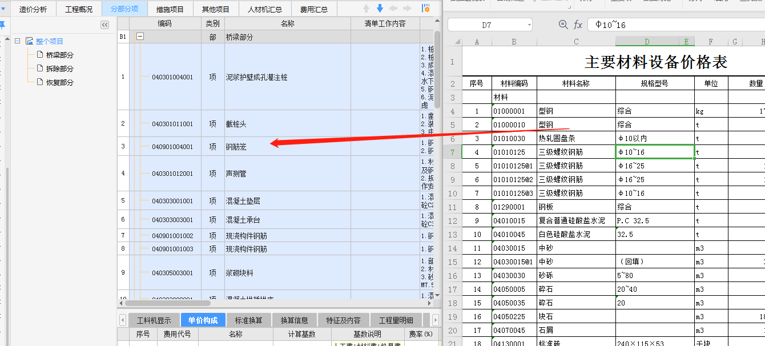Select spreadsheet row 7 header
Screen dimensions: 765x346
tap(453, 152)
